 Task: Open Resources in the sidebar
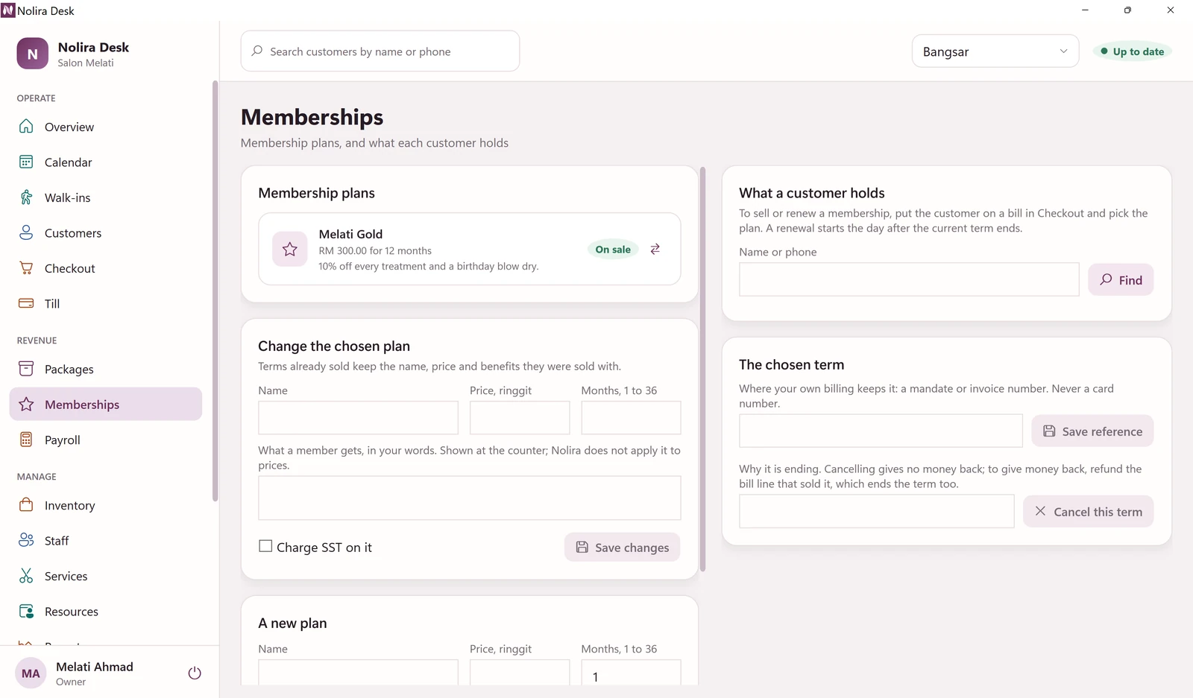point(105,612)
